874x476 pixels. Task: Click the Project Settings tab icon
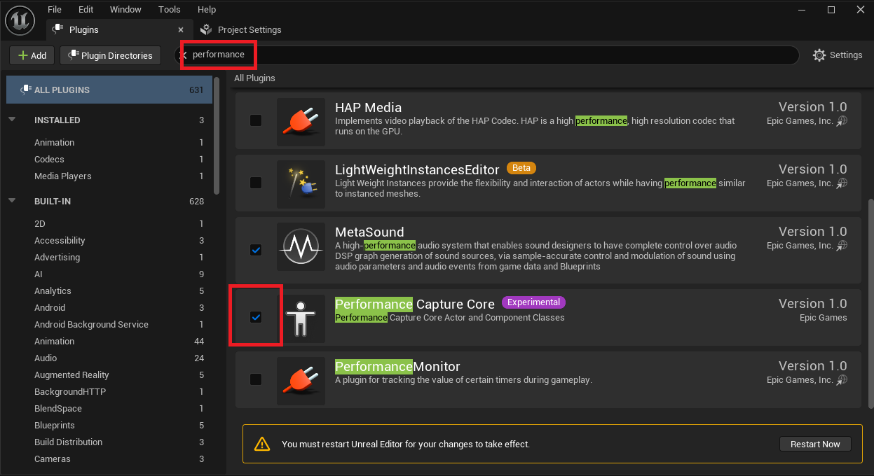pyautogui.click(x=206, y=30)
